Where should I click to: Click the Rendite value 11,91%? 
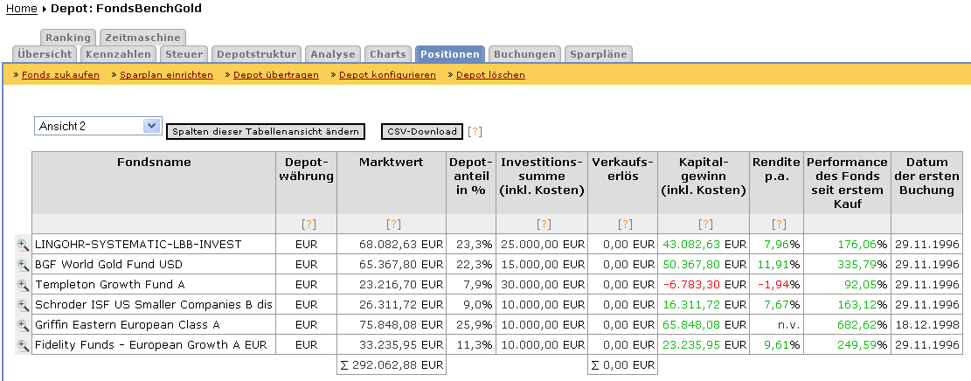777,265
